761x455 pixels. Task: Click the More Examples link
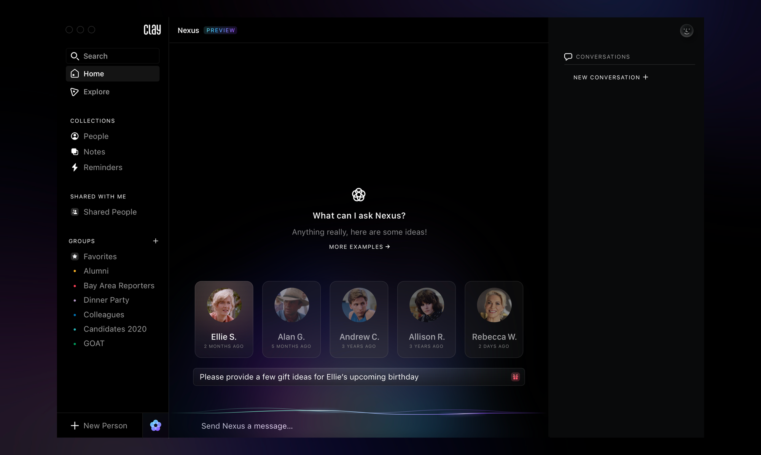coord(359,247)
